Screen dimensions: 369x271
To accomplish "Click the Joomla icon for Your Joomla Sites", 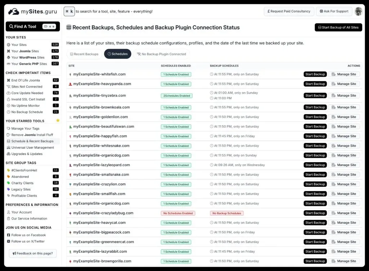I will pyautogui.click(x=8, y=51).
